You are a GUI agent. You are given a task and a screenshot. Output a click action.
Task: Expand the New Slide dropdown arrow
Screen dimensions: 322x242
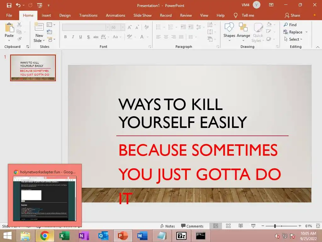(x=43, y=41)
